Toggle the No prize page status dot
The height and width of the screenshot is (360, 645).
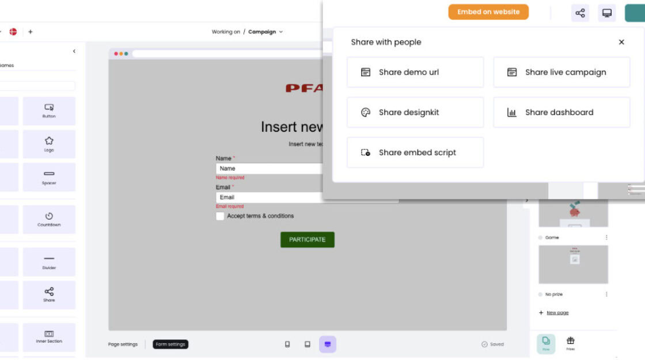540,294
